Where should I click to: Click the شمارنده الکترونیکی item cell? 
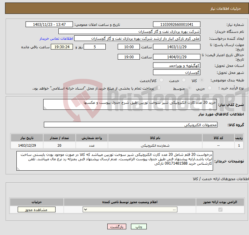155,145
